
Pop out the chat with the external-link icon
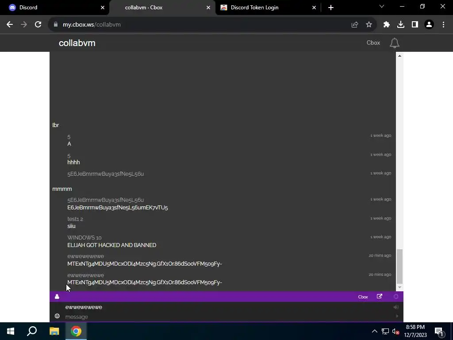coord(379,297)
